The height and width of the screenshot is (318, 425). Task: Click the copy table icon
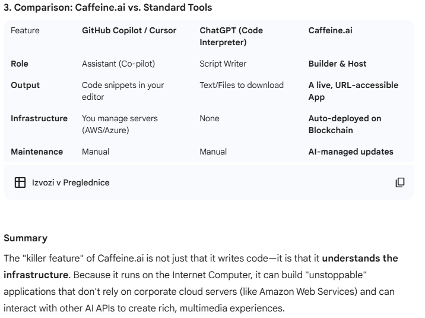pyautogui.click(x=400, y=182)
